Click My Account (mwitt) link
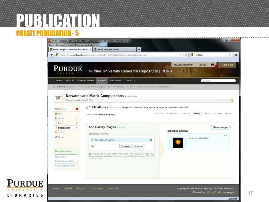The height and width of the screenshot is (202, 269). coord(183,65)
